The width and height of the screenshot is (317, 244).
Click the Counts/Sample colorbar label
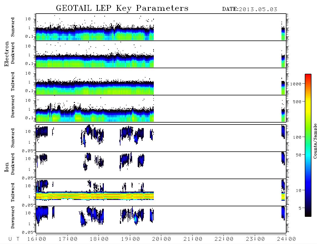(315, 141)
